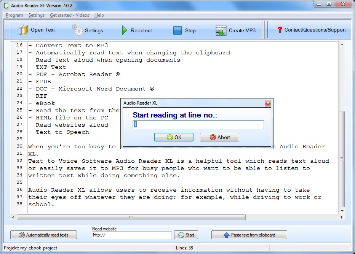
Task: Click the Stop playback icon
Action: click(x=177, y=30)
